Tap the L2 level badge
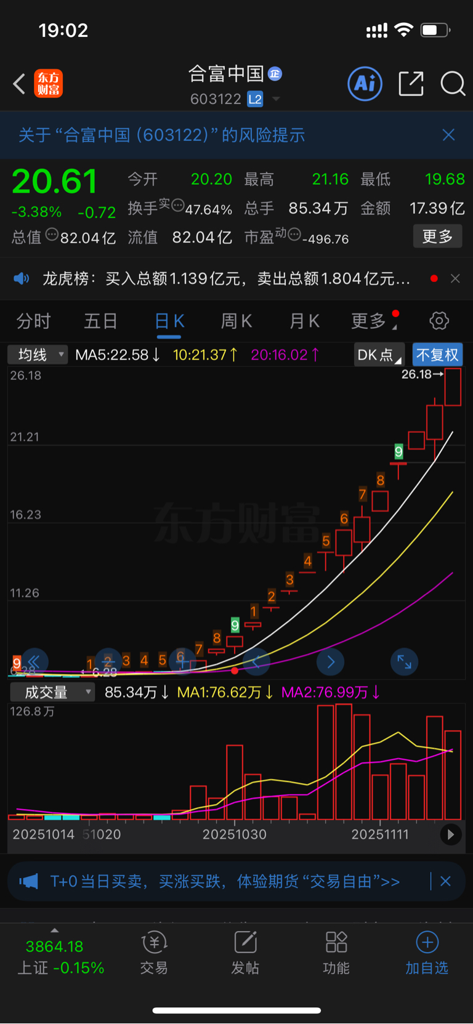Viewport: 473px width, 1024px height. 255,99
